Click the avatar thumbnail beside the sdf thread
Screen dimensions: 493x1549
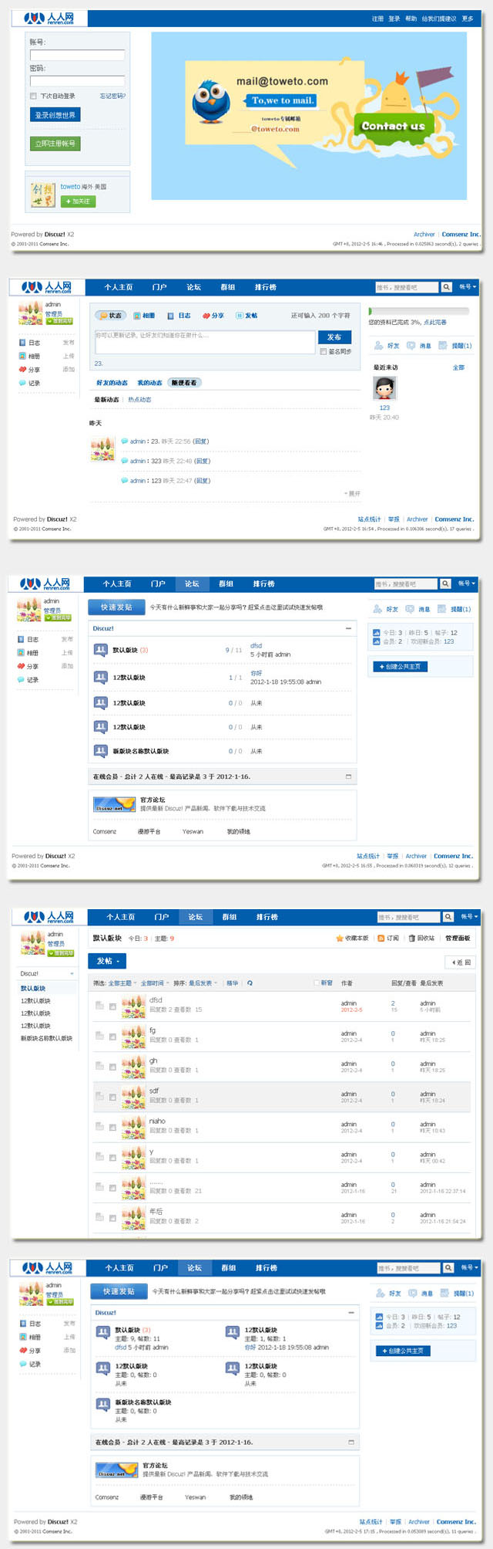(x=133, y=1097)
